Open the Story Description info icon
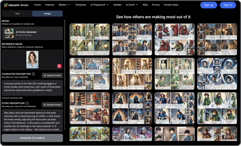The height and width of the screenshot is (146, 241). tap(27, 103)
